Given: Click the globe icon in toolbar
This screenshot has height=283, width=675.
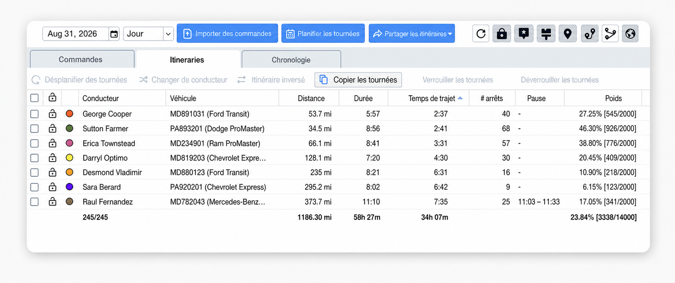Looking at the screenshot, I should click(x=630, y=34).
